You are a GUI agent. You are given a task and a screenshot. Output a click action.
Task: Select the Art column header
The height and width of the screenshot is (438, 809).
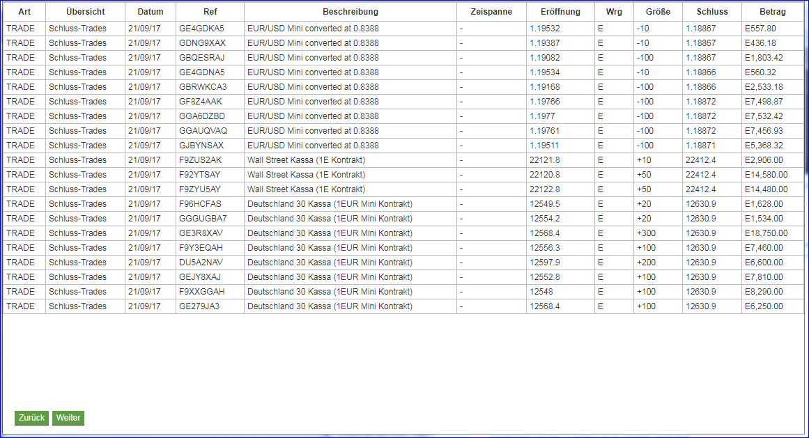(24, 12)
